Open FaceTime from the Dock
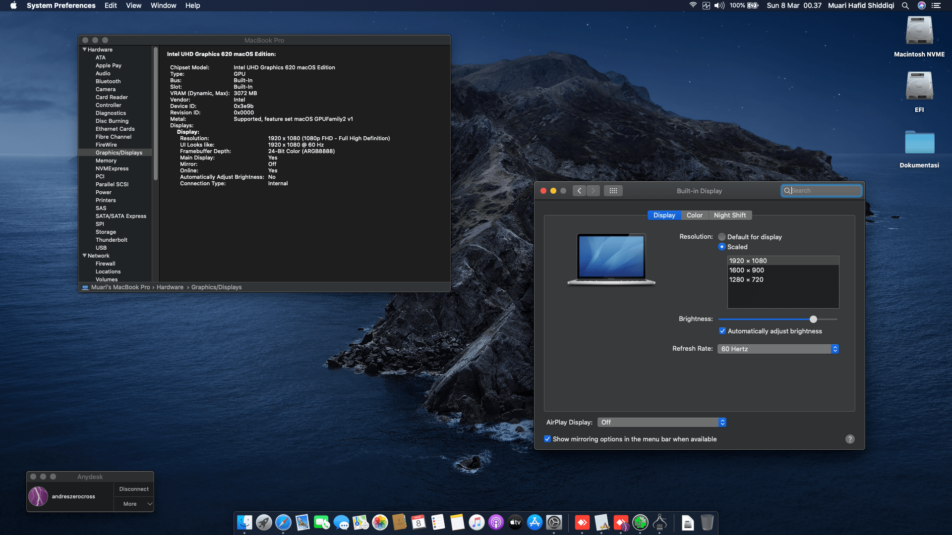The height and width of the screenshot is (535, 952). (x=322, y=522)
